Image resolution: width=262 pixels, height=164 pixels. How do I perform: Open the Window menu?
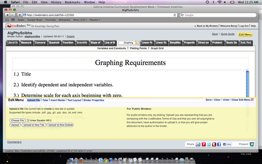(89, 2)
